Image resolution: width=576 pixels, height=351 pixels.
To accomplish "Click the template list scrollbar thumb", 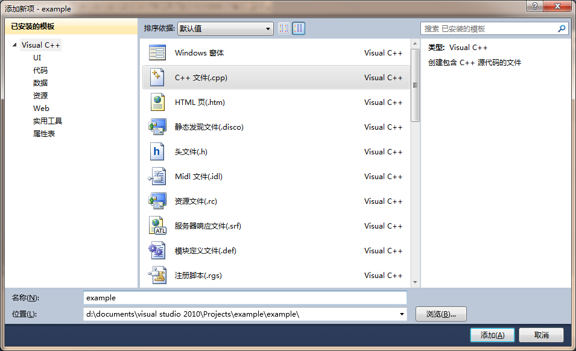I will click(415, 85).
